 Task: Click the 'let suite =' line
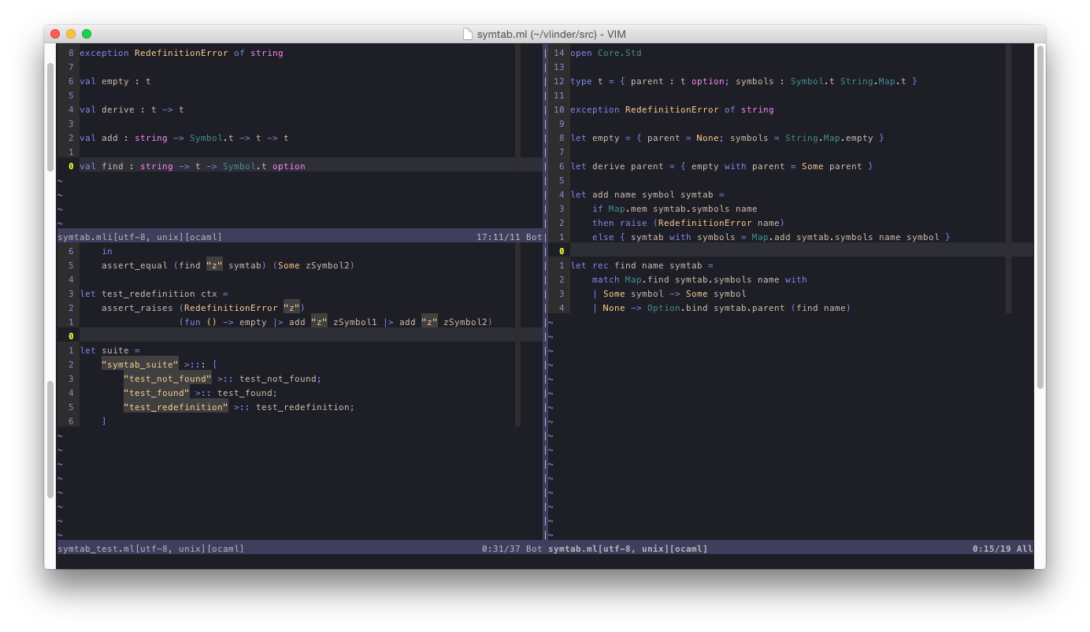tap(109, 350)
